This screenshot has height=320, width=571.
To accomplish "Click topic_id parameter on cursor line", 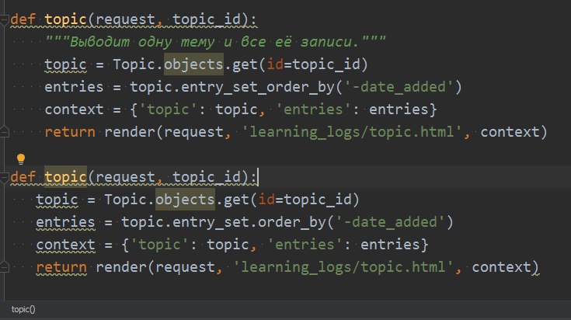I will coord(207,177).
